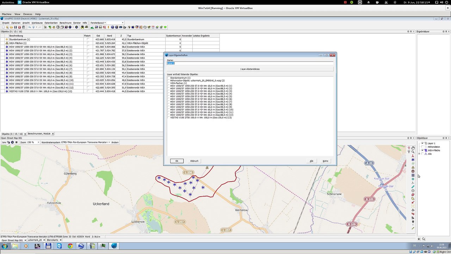Click the Name input field in layer dialog
This screenshot has height=254, width=451.
coord(250,63)
